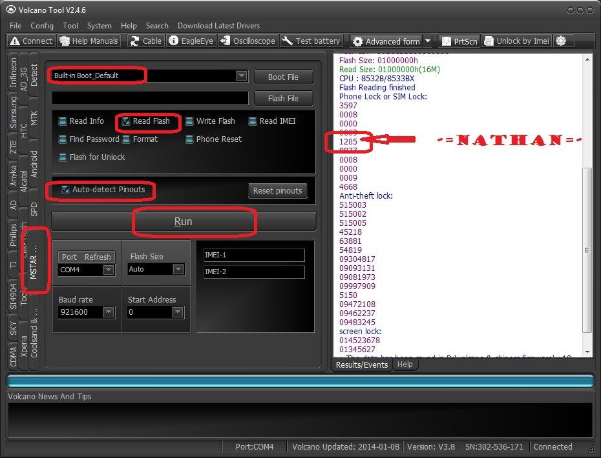Tick the Read Info checkbox
This screenshot has width=601, height=458.
(63, 121)
